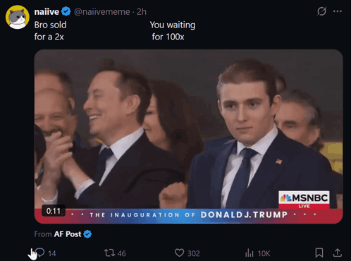Like the post with heart icon
This screenshot has height=261, width=351.
click(x=179, y=253)
